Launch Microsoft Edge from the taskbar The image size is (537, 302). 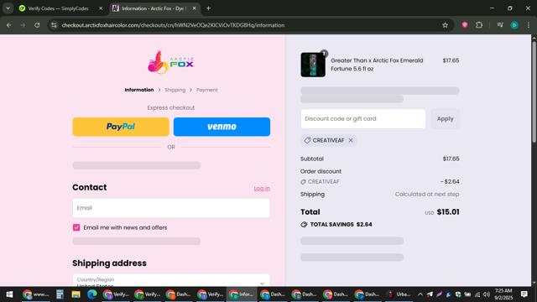coord(91,294)
